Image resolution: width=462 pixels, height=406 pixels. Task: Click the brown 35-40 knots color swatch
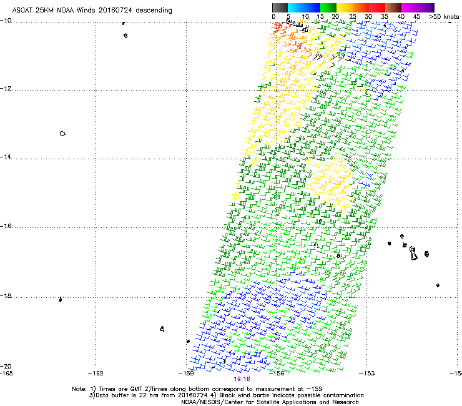click(x=393, y=7)
